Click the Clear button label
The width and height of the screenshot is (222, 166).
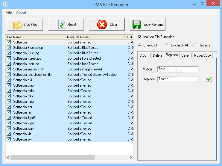[113, 25]
